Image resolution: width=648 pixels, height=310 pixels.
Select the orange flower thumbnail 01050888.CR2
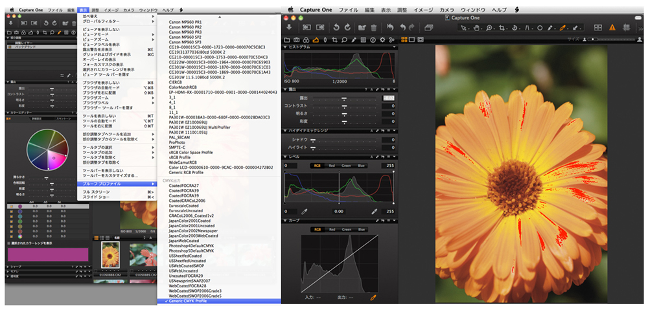click(x=110, y=255)
